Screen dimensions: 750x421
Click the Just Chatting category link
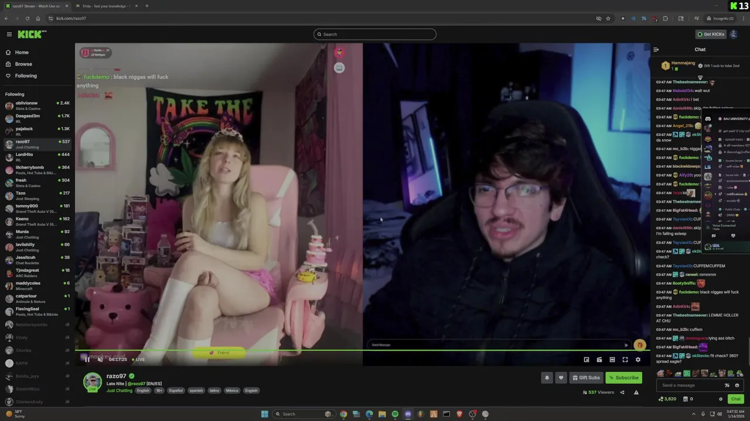tap(120, 391)
